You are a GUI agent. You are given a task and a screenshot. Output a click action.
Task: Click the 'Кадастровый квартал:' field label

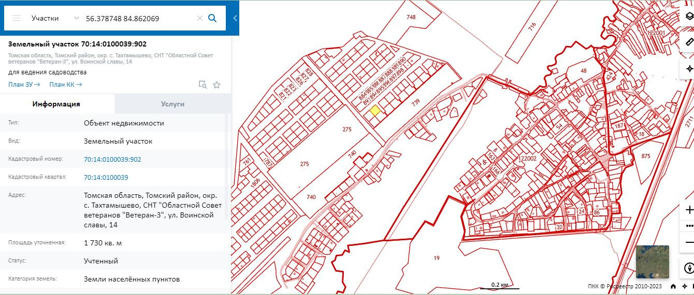tap(37, 177)
